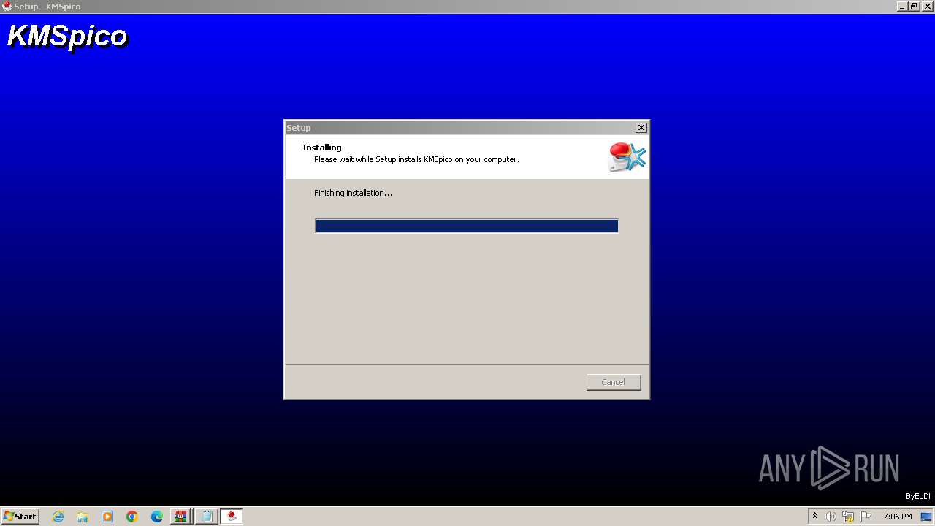Click the large KMSpico logo text
Image resolution: width=935 pixels, height=526 pixels.
[67, 37]
